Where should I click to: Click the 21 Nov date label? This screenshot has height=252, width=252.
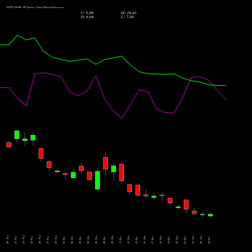coord(16,239)
